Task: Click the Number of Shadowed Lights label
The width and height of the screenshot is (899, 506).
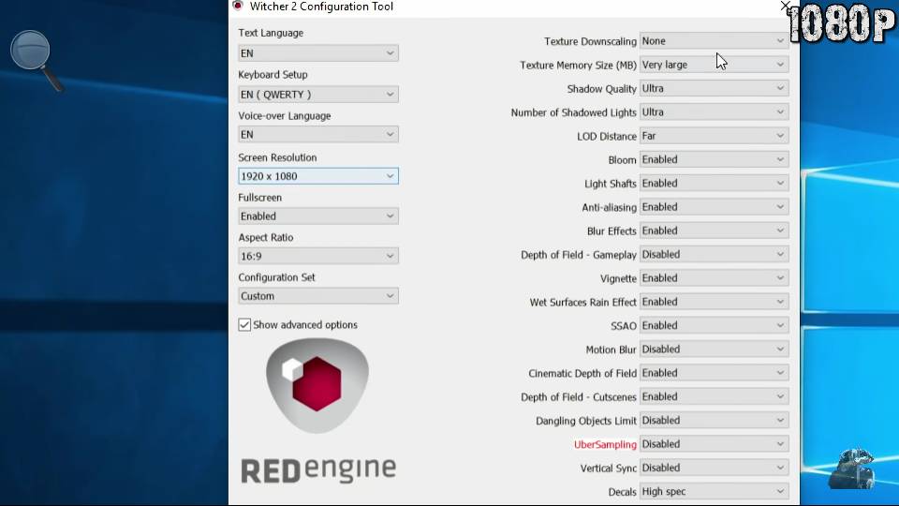Action: pyautogui.click(x=573, y=112)
